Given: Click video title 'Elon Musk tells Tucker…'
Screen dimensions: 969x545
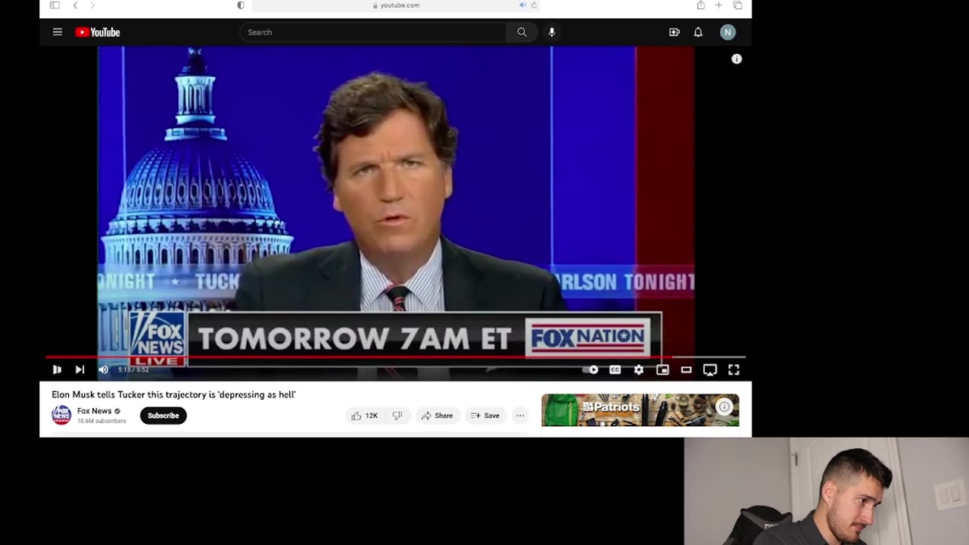Looking at the screenshot, I should coord(173,394).
